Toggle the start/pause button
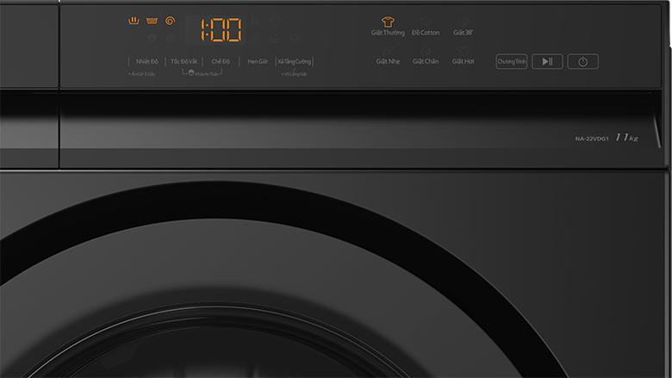This screenshot has height=378, width=672. [x=547, y=62]
